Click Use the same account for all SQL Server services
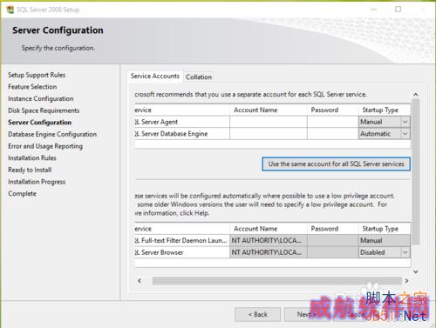The image size is (436, 328). (336, 164)
